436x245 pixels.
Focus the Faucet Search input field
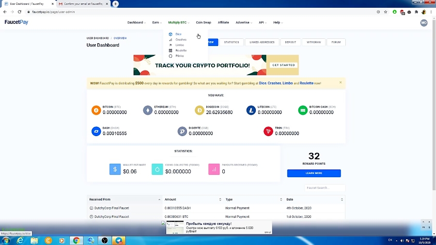point(325,188)
